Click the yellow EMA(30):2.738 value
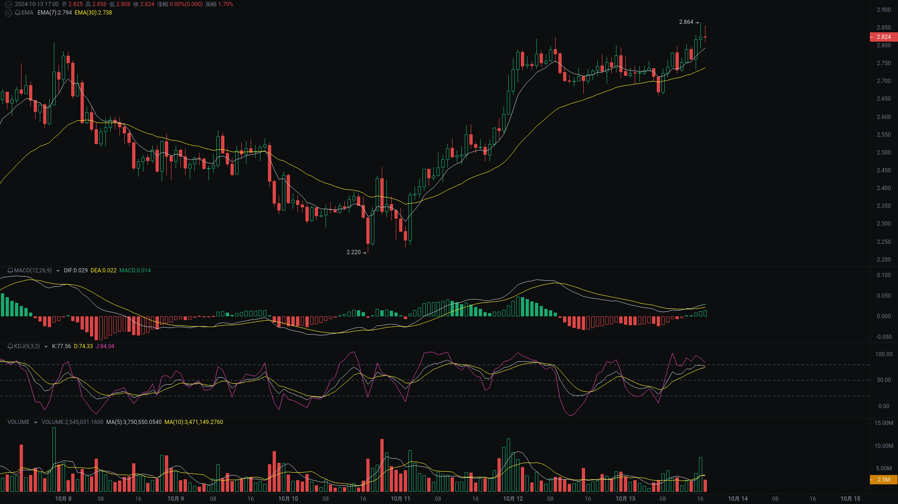898x504 pixels. tap(93, 13)
